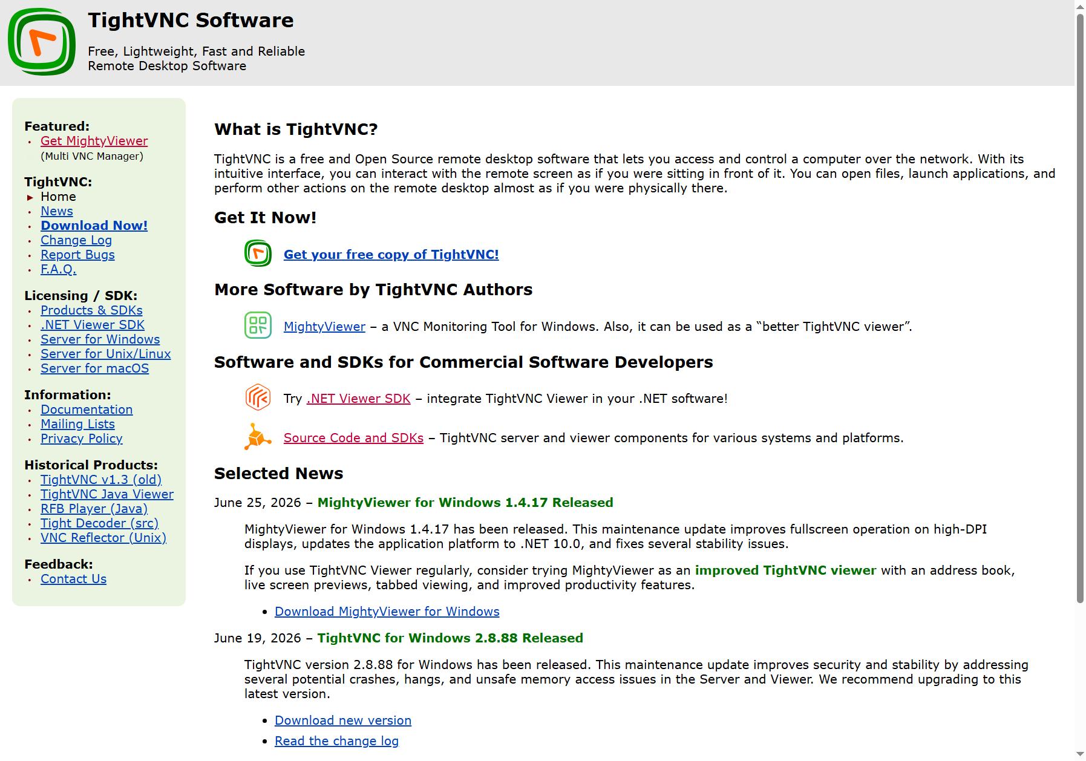Open RFB Player (Java) link
This screenshot has height=761, width=1086.
[94, 509]
